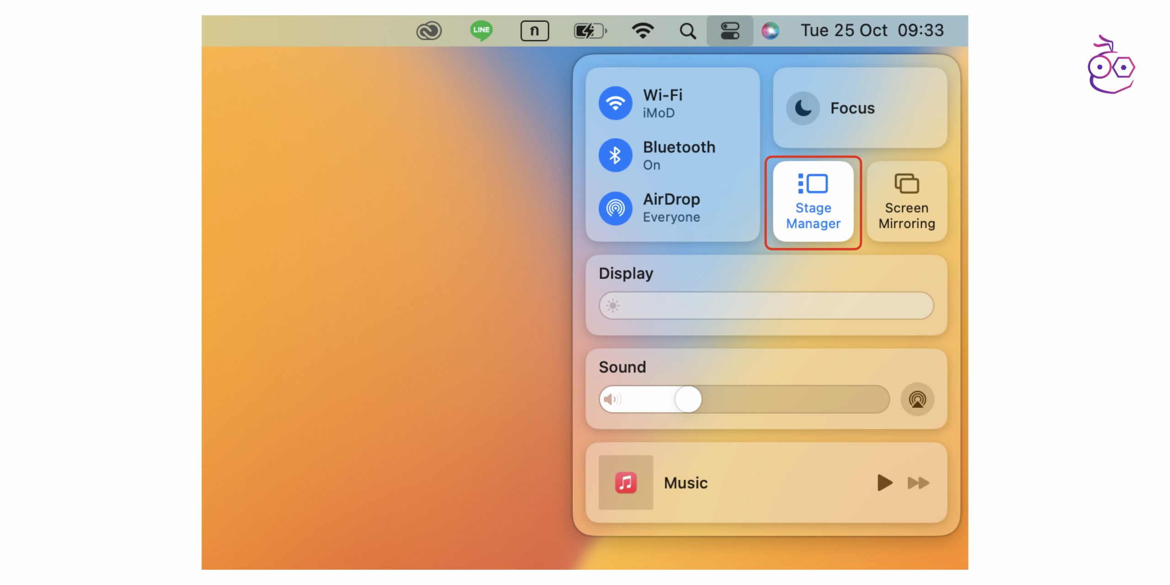Open AirPlay audio output button

pyautogui.click(x=917, y=399)
